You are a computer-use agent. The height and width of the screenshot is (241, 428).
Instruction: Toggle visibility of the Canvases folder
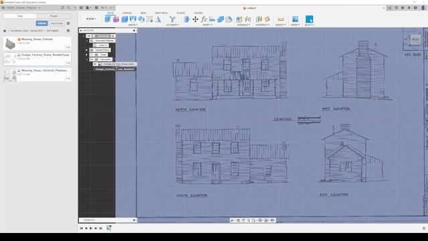(x=92, y=60)
